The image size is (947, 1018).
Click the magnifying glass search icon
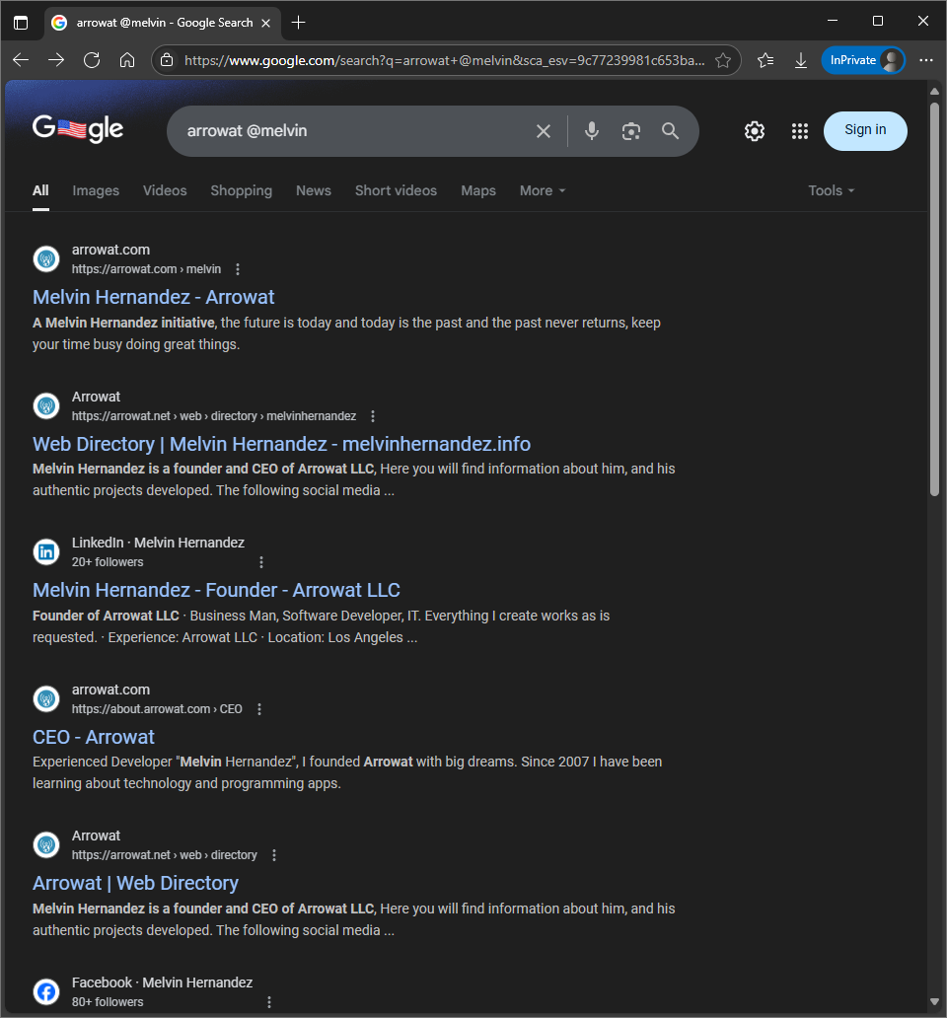[671, 131]
